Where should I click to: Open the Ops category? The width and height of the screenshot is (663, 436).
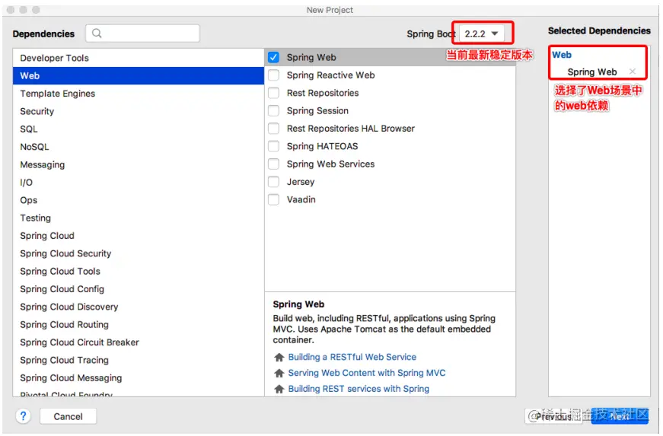[139, 200]
